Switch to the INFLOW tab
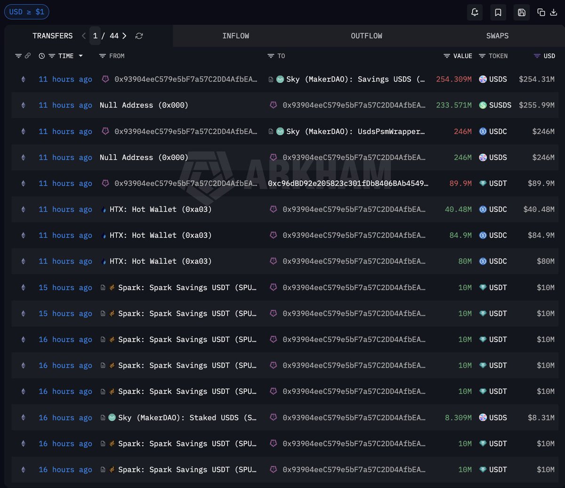 [x=235, y=36]
